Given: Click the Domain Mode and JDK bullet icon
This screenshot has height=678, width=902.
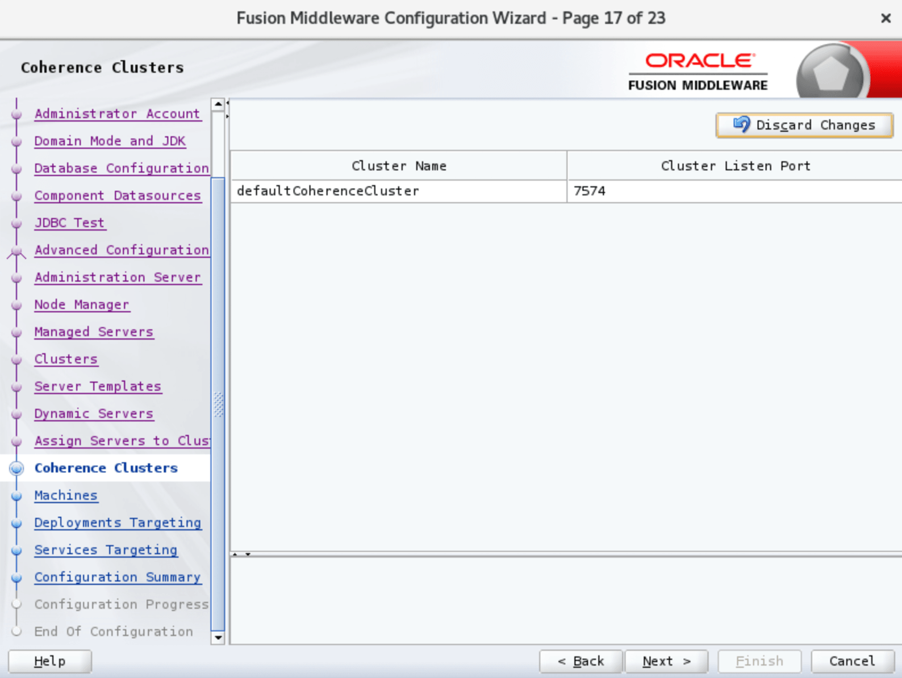Looking at the screenshot, I should click(16, 141).
